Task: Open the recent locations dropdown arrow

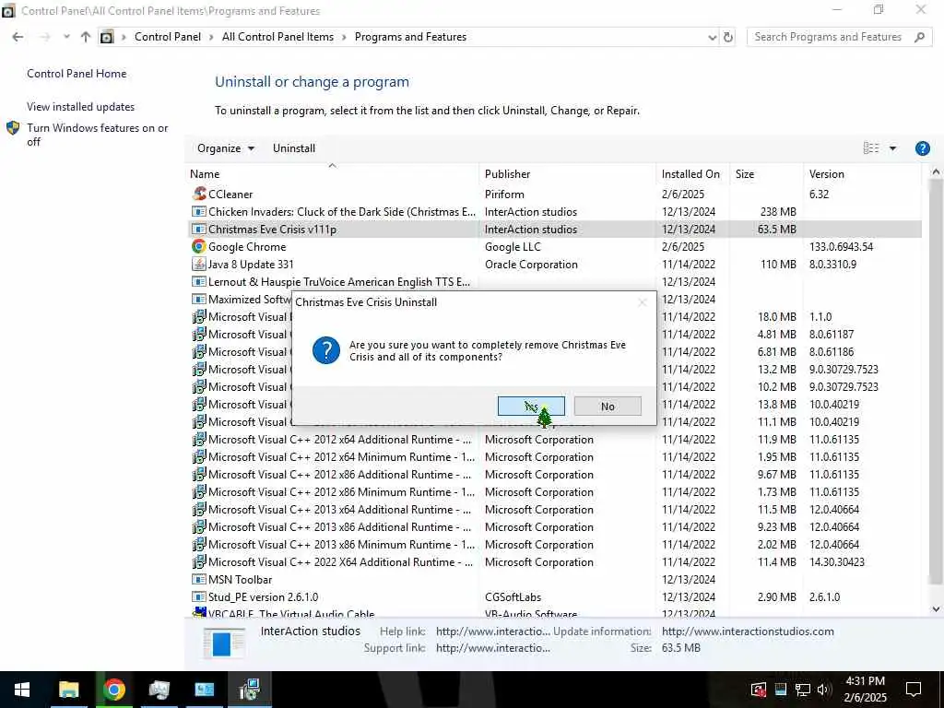Action: tap(66, 37)
